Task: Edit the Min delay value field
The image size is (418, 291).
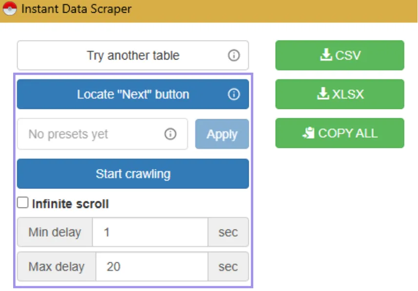Action: coord(150,232)
